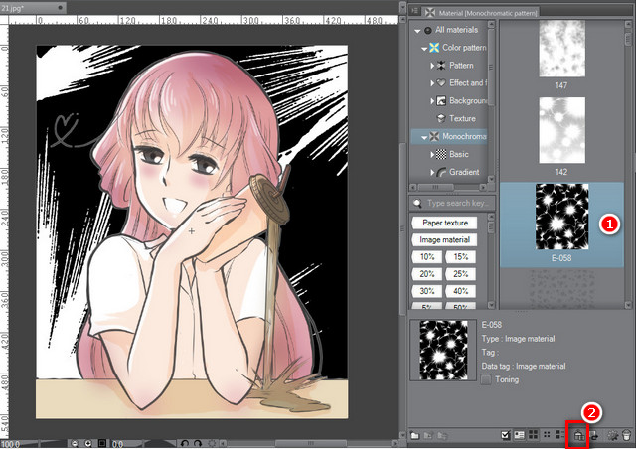Image resolution: width=636 pixels, height=449 pixels.
Task: Expand the Gradient folder
Action: tap(432, 173)
